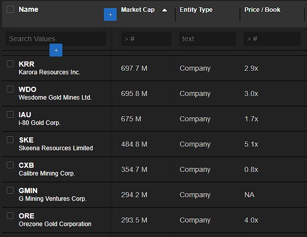
Task: Check the IAU i-80 Gold Corp. row
Action: coord(10,114)
